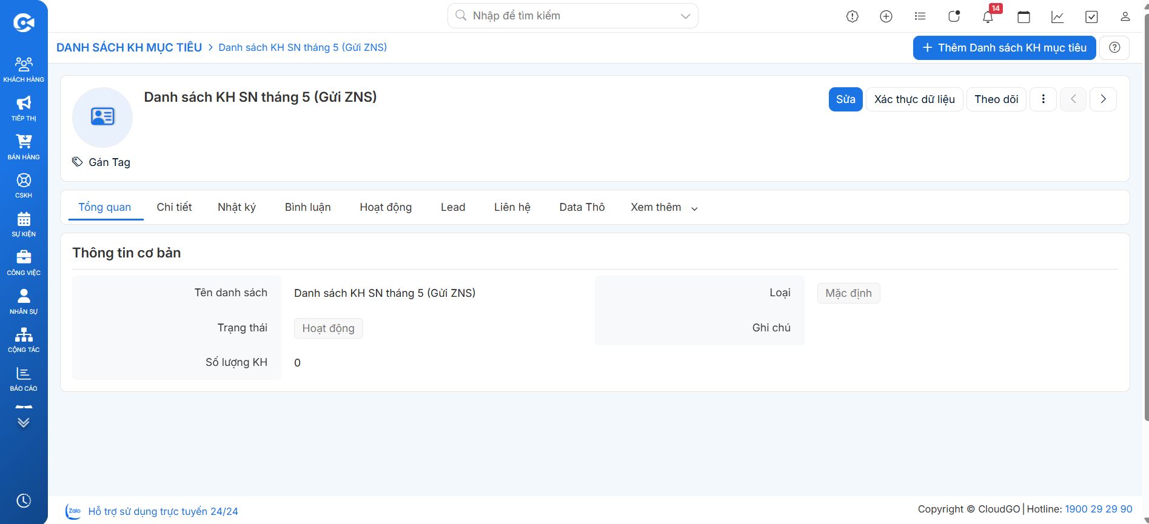This screenshot has height=524, width=1149.
Task: Open the Sự Kiện calendar module
Action: pyautogui.click(x=24, y=224)
